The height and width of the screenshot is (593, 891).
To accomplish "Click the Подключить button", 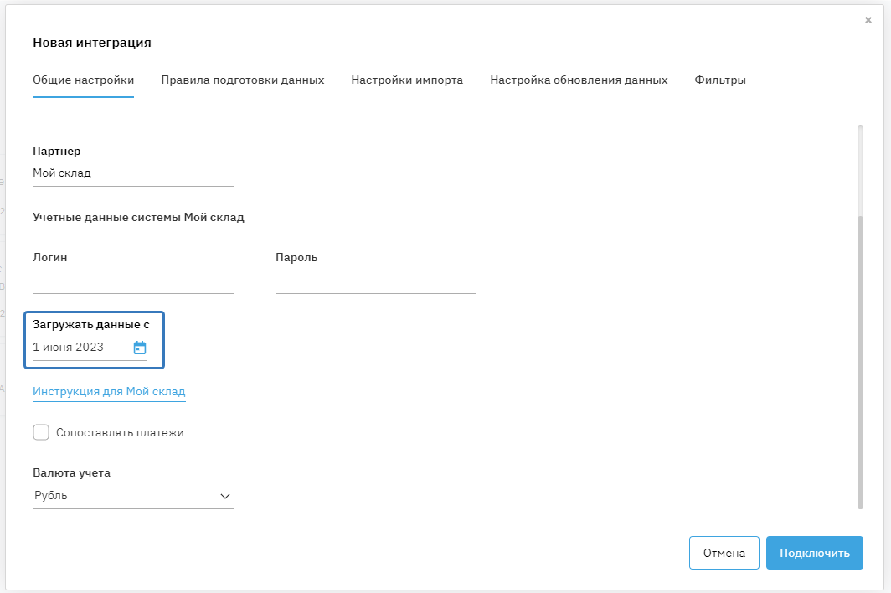I will pos(814,553).
